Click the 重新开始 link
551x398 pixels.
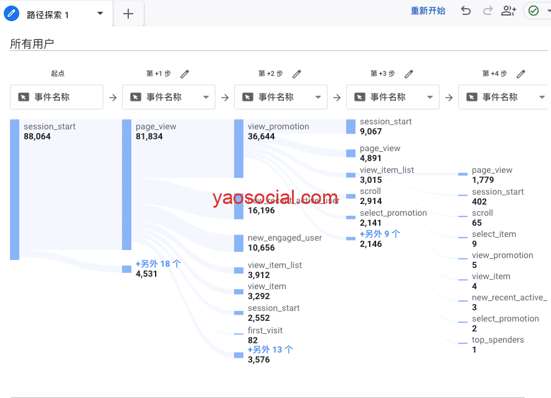[x=428, y=11]
